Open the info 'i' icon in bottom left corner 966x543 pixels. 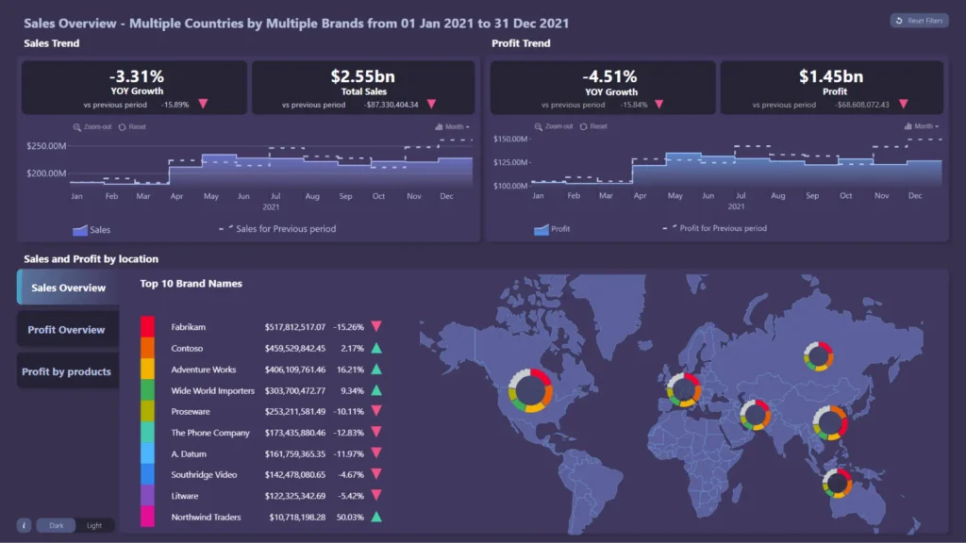(x=22, y=525)
